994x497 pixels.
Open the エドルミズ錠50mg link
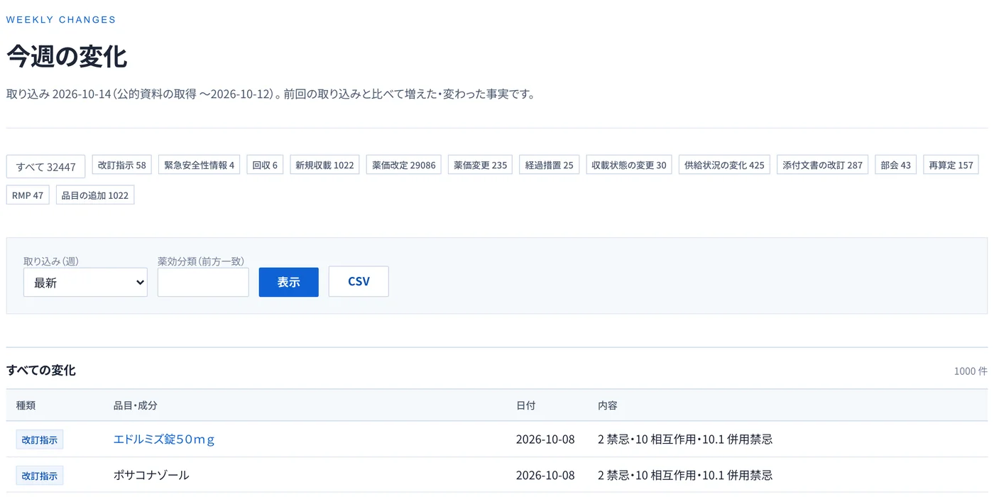164,439
